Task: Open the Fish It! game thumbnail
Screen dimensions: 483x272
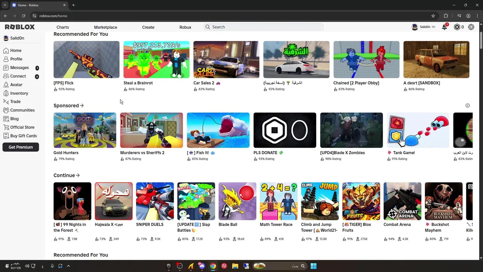Action: 218,130
